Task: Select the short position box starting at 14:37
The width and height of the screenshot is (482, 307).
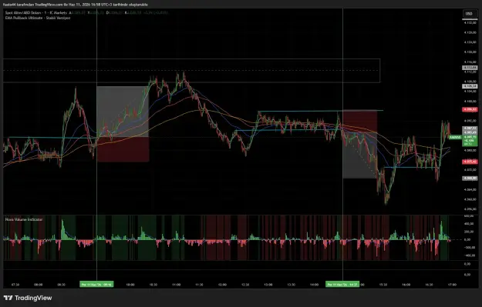Action: pyautogui.click(x=360, y=144)
